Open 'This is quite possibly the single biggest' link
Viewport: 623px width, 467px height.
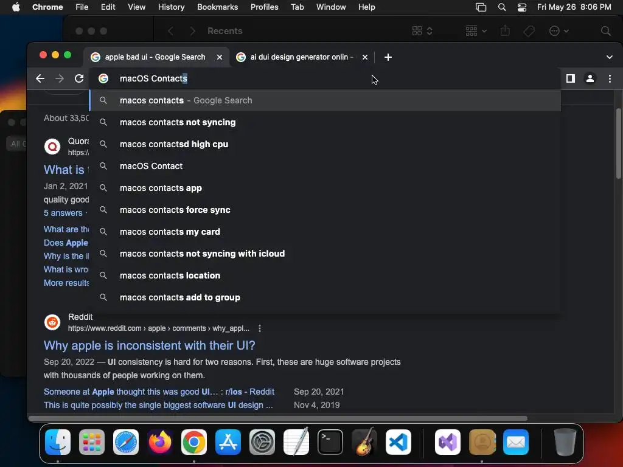(x=158, y=405)
